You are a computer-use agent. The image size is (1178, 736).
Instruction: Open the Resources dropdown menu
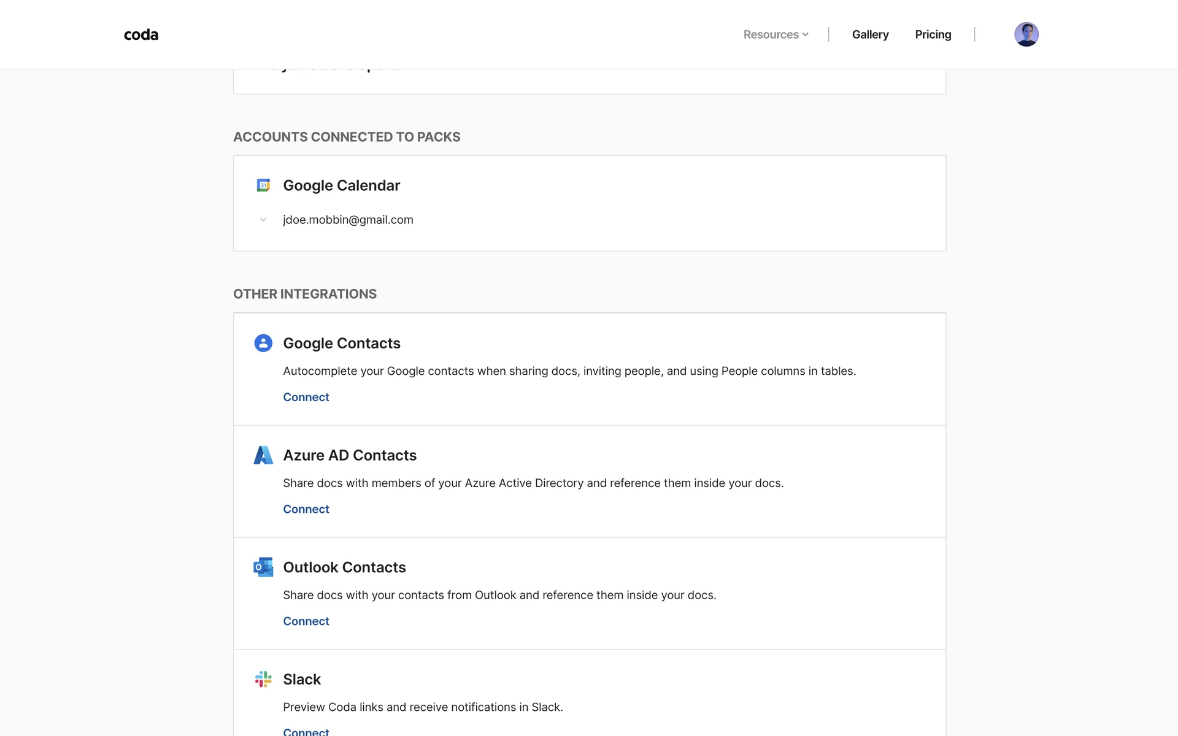coord(771,35)
